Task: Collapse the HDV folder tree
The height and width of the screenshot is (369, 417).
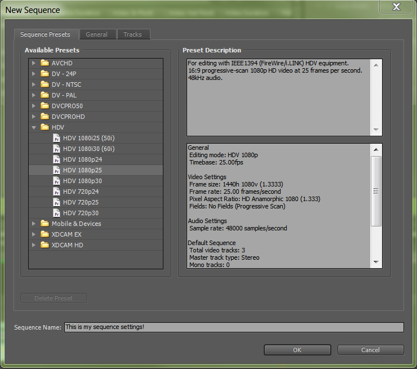Action: (34, 127)
